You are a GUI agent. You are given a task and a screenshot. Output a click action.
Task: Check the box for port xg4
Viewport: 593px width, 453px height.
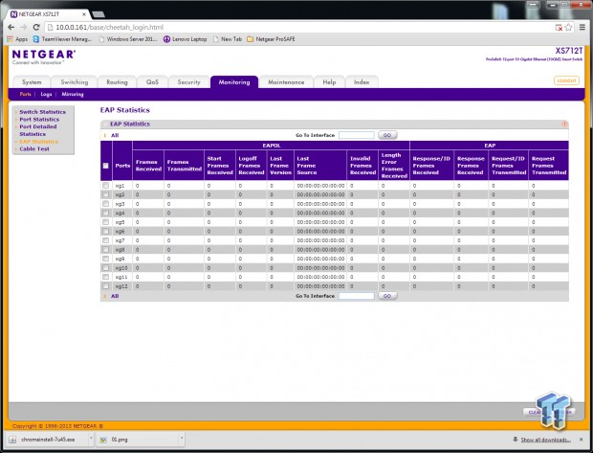pos(105,213)
